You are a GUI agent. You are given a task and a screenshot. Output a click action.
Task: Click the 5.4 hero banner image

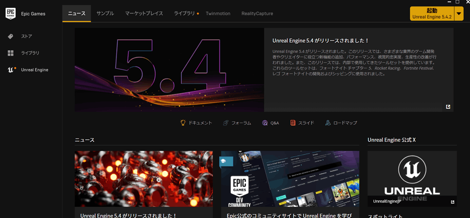pos(169,70)
